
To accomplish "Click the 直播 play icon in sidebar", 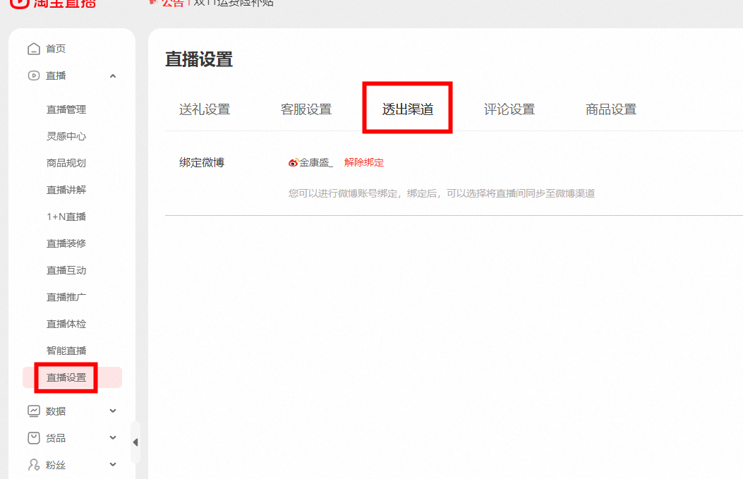I will [x=34, y=75].
